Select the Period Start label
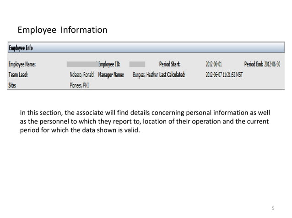Viewport: 292px width, 218px height. pos(170,64)
